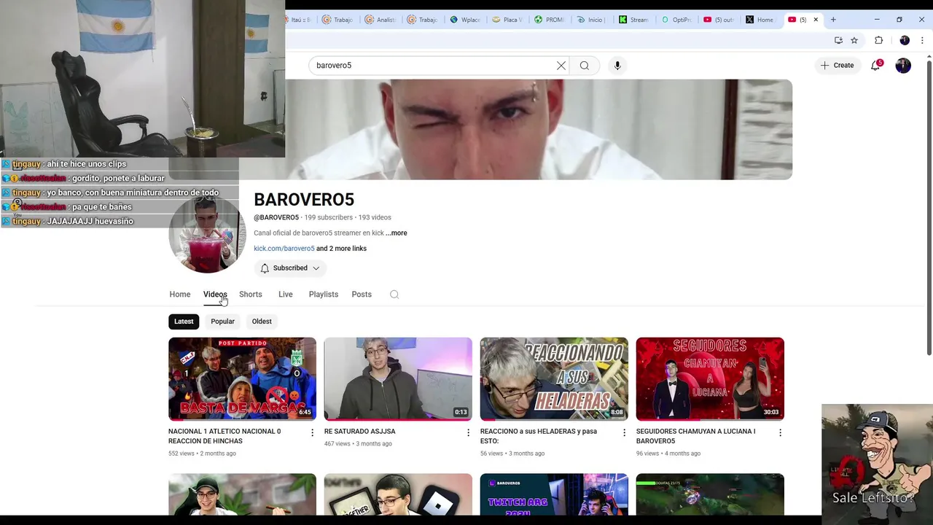Image resolution: width=933 pixels, height=525 pixels.
Task: Expand the Subscribed notification dropdown
Action: click(290, 268)
